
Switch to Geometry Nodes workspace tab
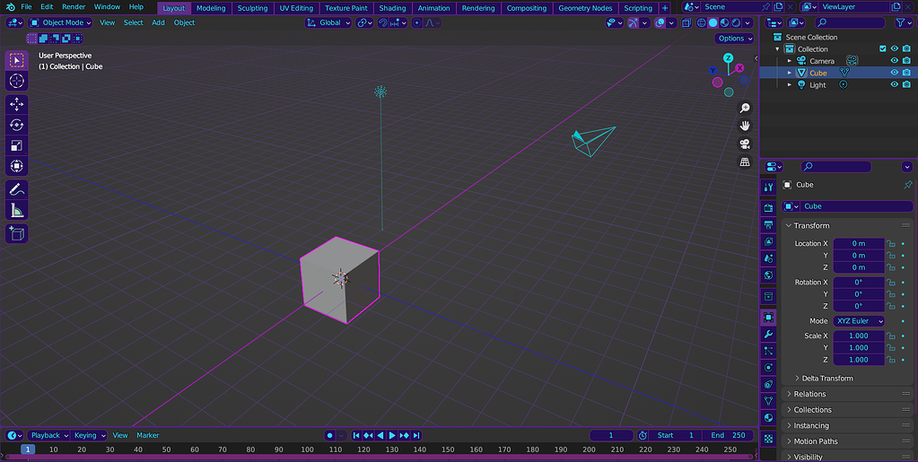pos(585,8)
